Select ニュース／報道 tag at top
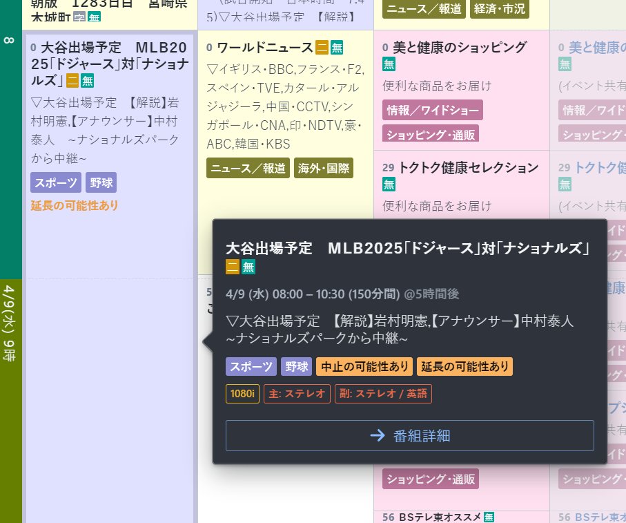The width and height of the screenshot is (626, 523). coord(424,9)
